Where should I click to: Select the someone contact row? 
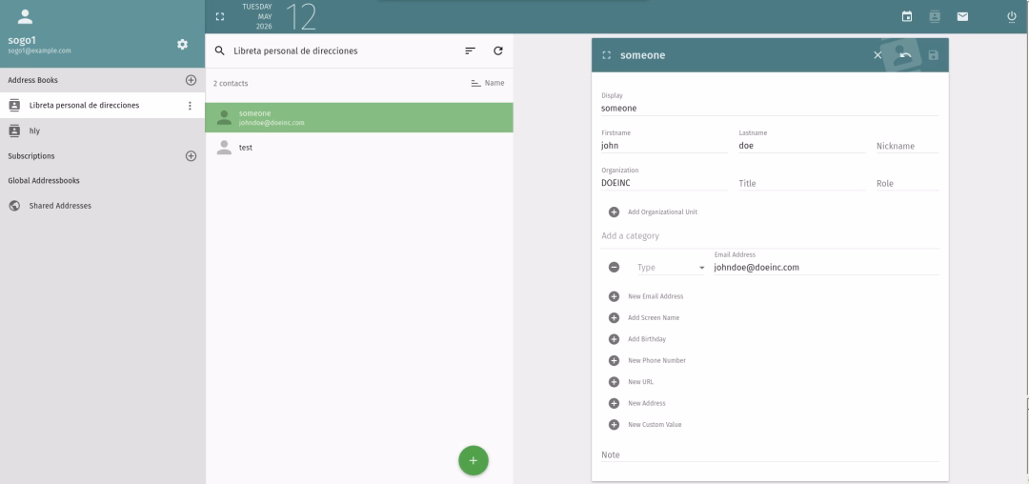pyautogui.click(x=359, y=117)
